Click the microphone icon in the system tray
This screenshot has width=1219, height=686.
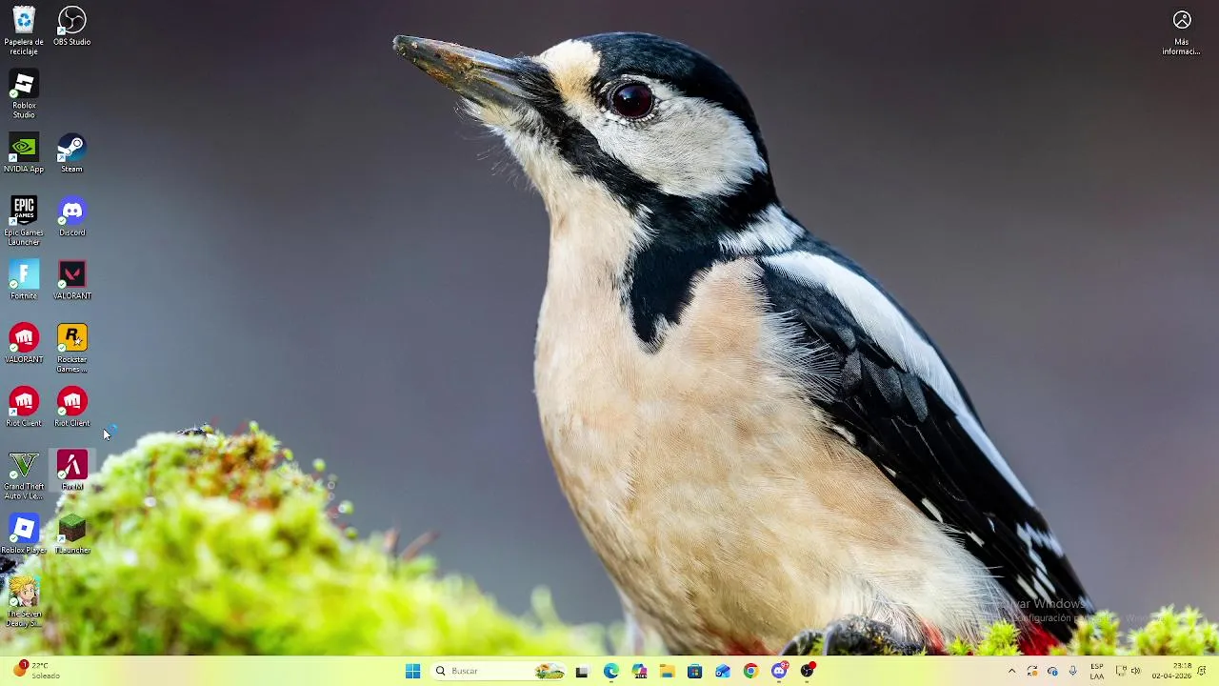point(1073,671)
